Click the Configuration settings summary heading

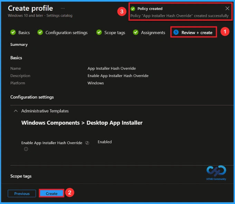pos(32,97)
